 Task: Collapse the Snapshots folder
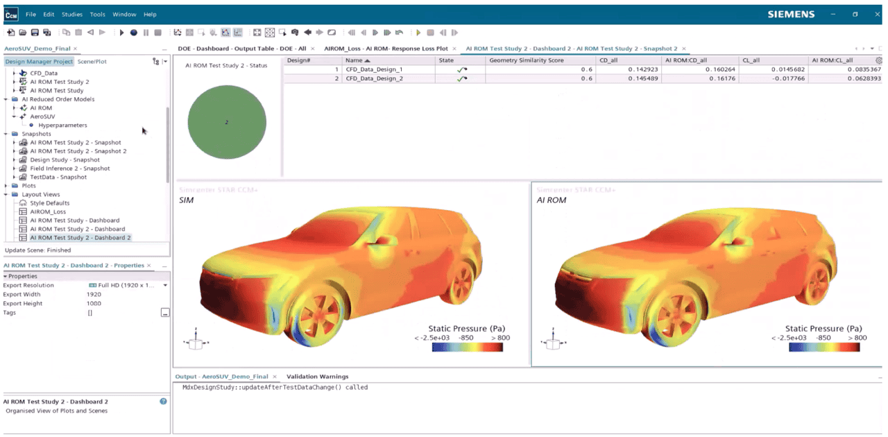point(6,134)
